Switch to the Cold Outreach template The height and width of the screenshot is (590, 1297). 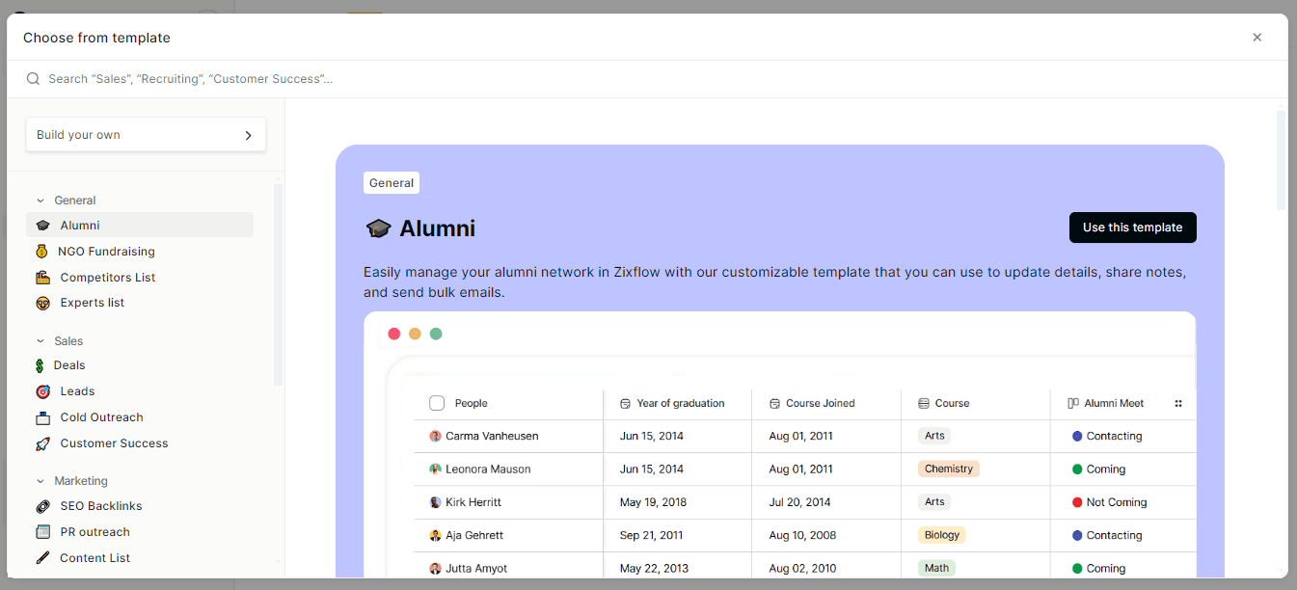pyautogui.click(x=101, y=416)
